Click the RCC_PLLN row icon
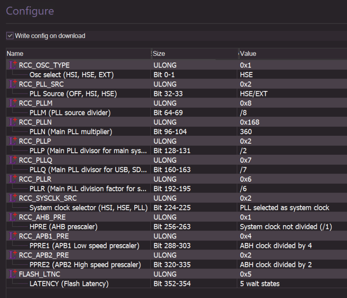Screen dimensions: 347x298 coord(13,122)
